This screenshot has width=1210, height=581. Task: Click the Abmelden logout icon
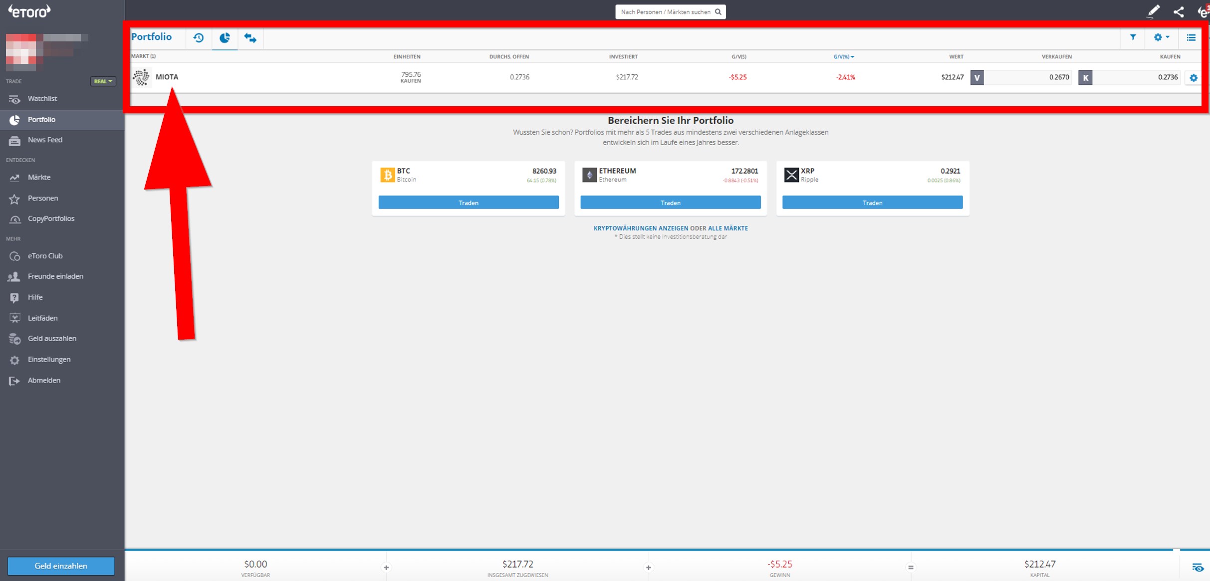pos(14,381)
